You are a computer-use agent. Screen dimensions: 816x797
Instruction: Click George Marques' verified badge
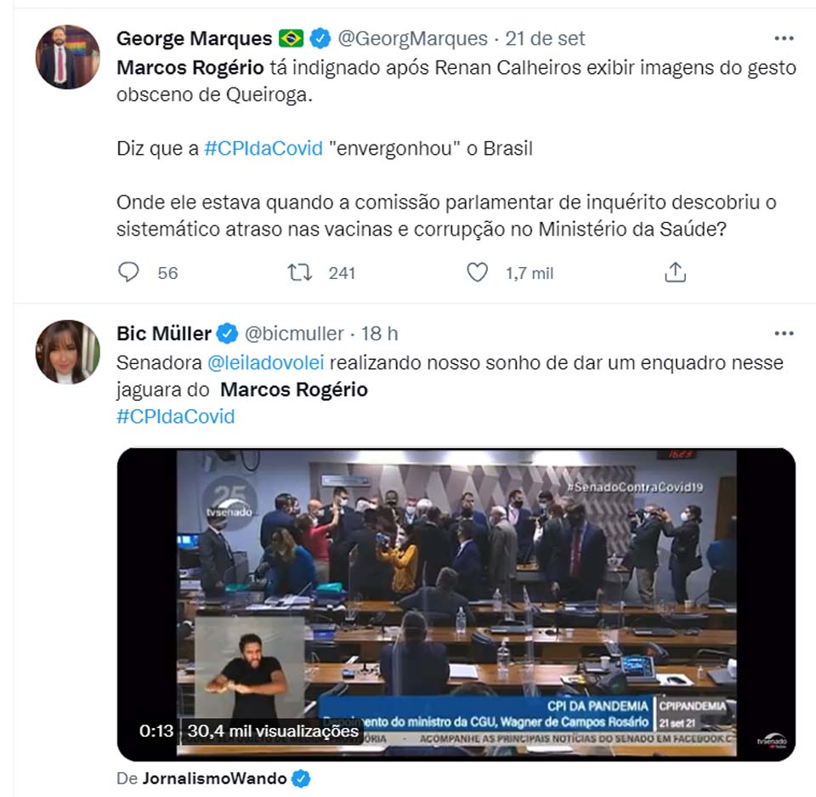pos(320,39)
